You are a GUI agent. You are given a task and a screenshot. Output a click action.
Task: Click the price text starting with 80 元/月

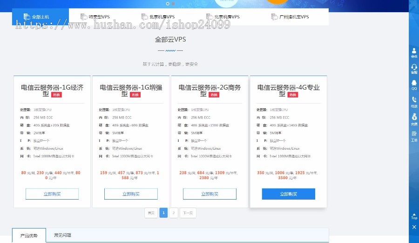pyautogui.click(x=51, y=175)
